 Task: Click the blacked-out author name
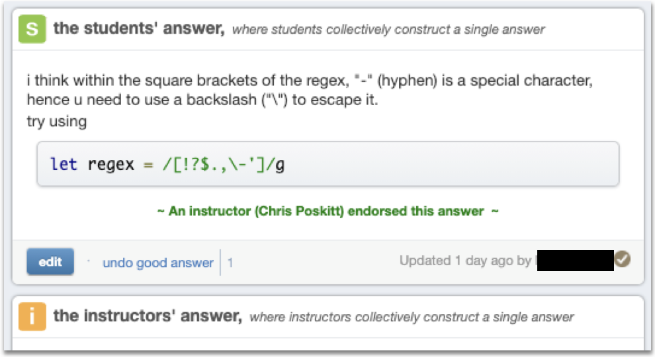[x=575, y=260]
